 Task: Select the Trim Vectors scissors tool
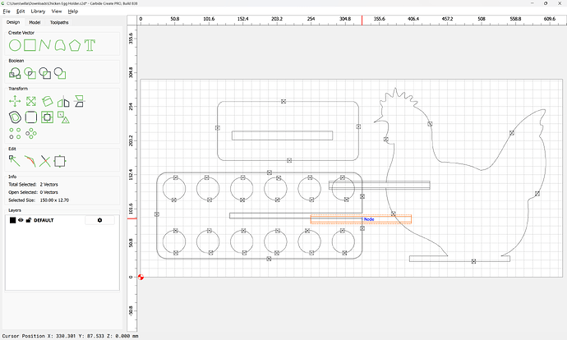tap(46, 161)
